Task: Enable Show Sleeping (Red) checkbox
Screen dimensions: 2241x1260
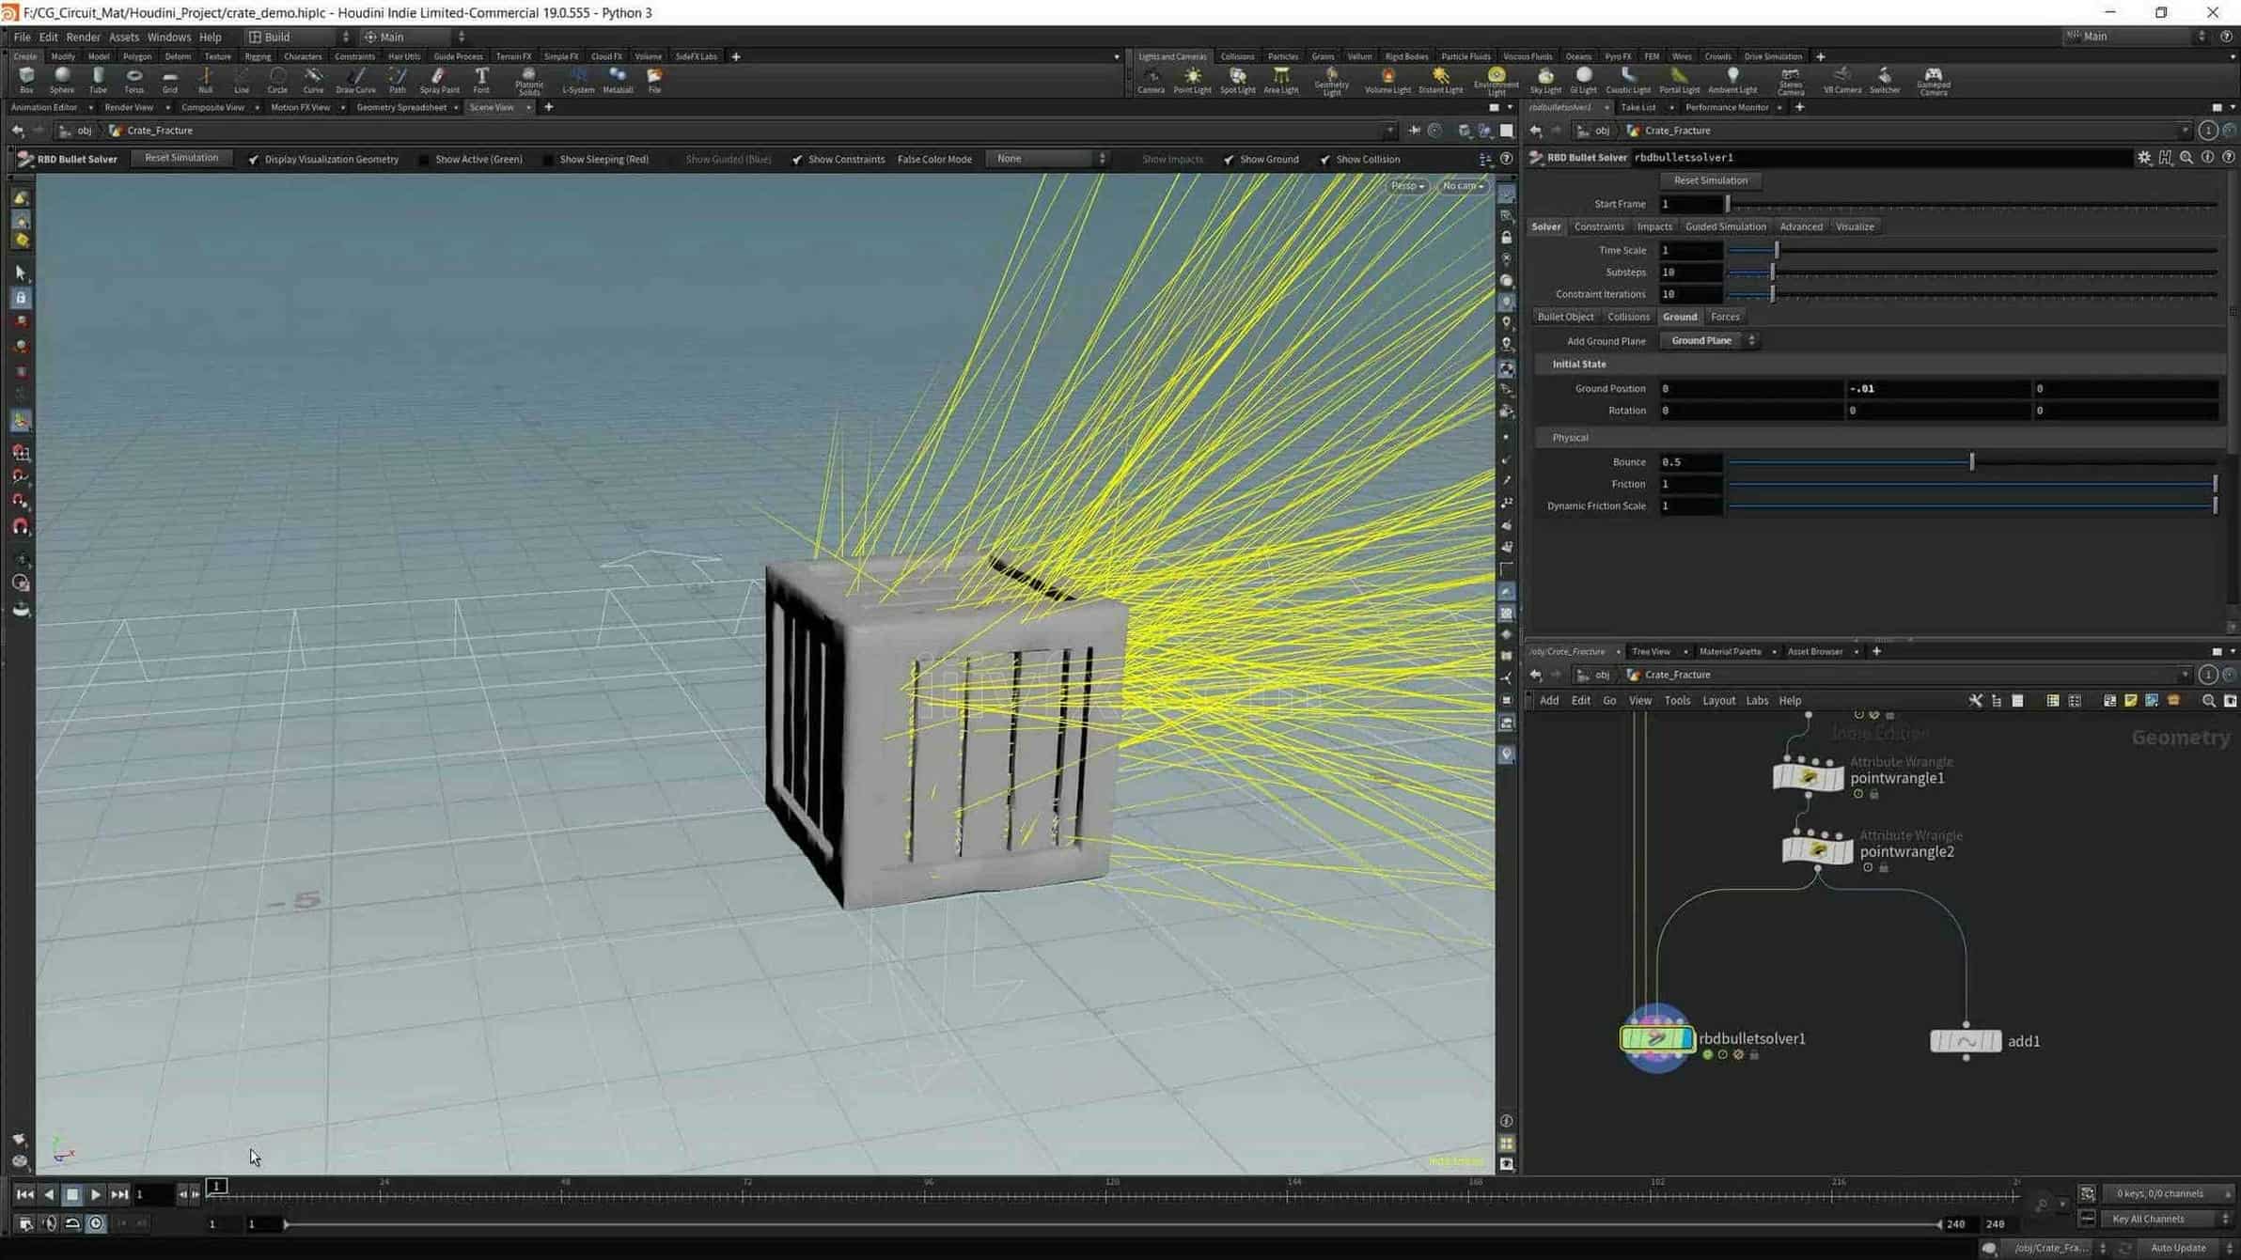Action: (x=549, y=159)
